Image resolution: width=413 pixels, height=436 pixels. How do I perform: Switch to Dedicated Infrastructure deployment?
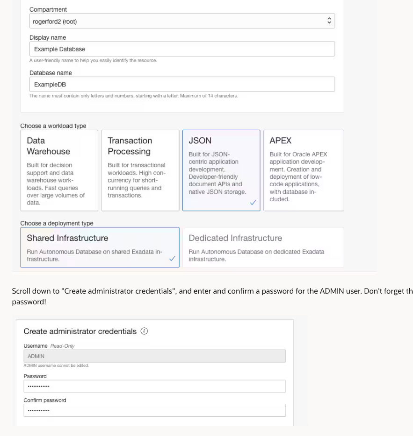263,247
